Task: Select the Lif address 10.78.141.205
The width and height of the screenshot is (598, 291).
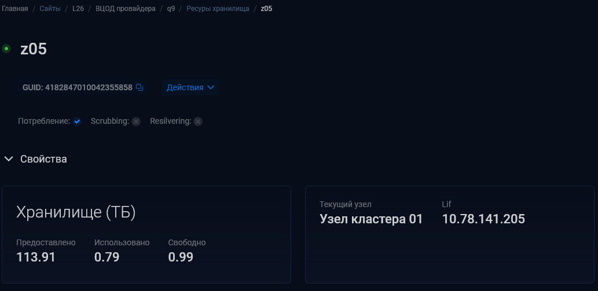Action: [483, 219]
